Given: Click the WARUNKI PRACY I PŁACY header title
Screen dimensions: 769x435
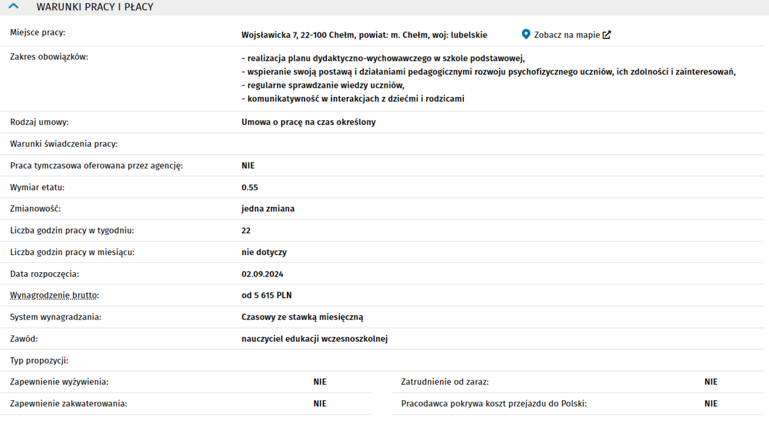Looking at the screenshot, I should 95,7.
